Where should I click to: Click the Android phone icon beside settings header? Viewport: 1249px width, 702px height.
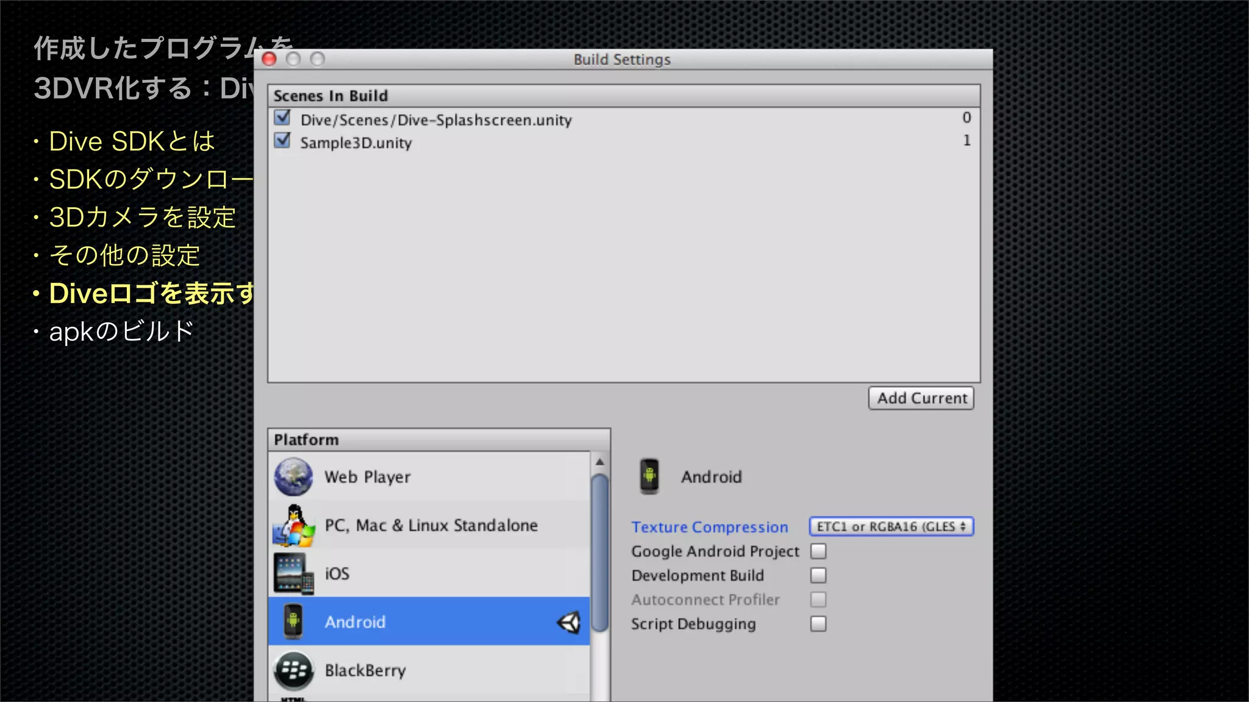tap(650, 477)
